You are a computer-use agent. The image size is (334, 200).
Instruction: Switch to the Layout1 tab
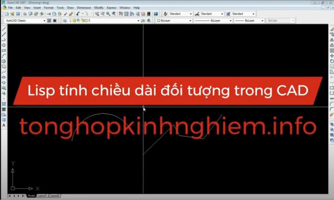(42, 196)
